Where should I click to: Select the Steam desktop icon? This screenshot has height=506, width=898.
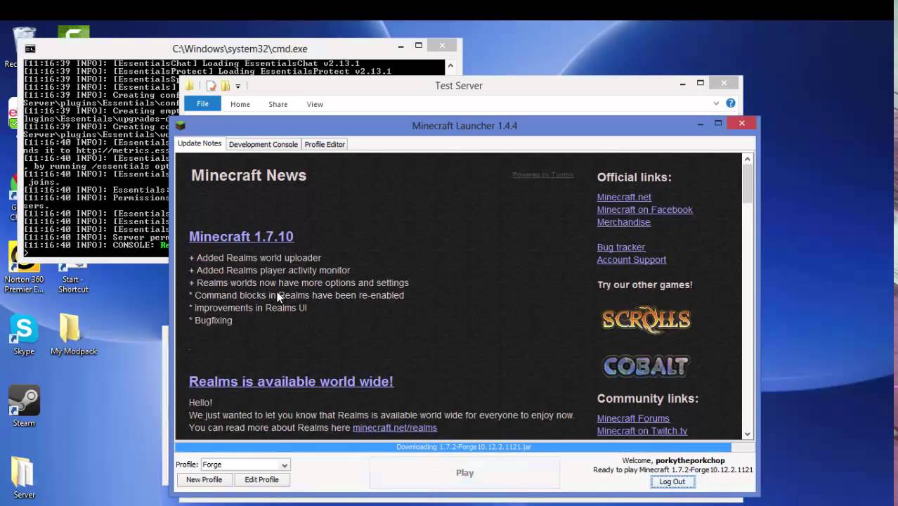24,406
